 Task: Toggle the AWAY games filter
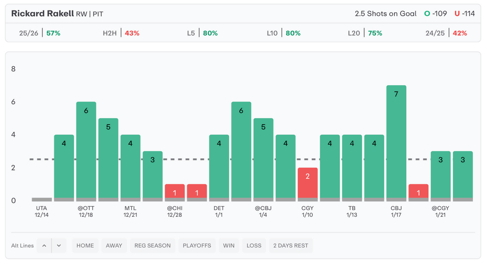click(114, 245)
